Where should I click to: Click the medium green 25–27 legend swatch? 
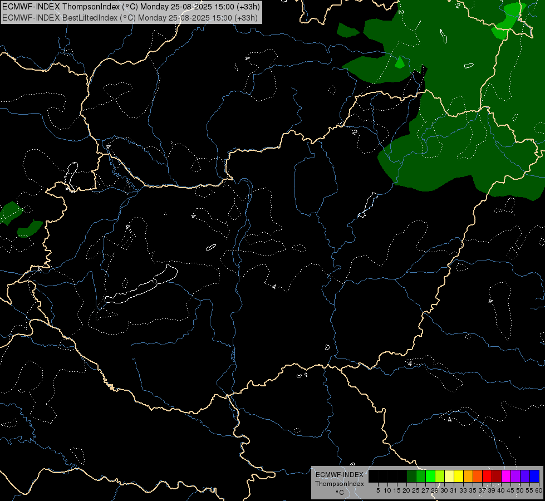[x=421, y=476]
